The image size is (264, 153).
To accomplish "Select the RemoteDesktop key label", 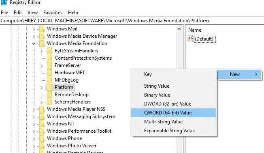I will (72, 95).
